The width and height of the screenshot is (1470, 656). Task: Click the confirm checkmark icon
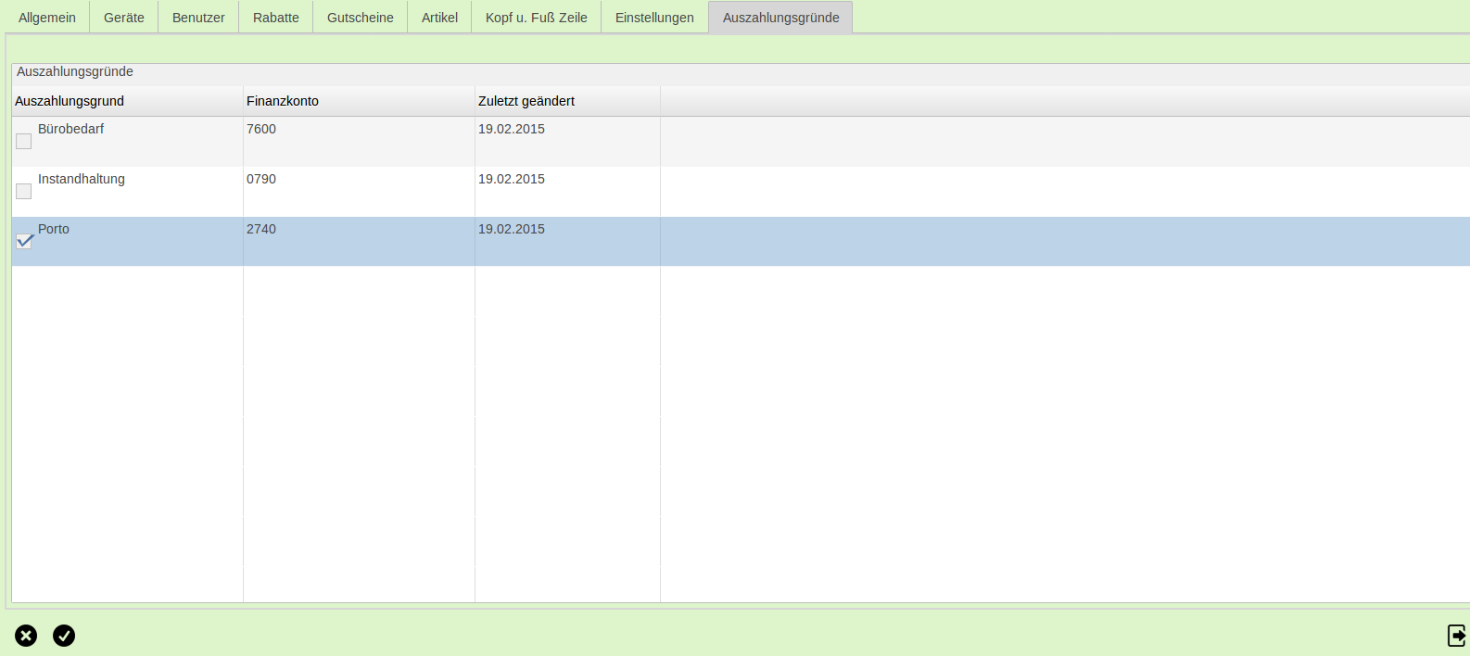pyautogui.click(x=64, y=636)
